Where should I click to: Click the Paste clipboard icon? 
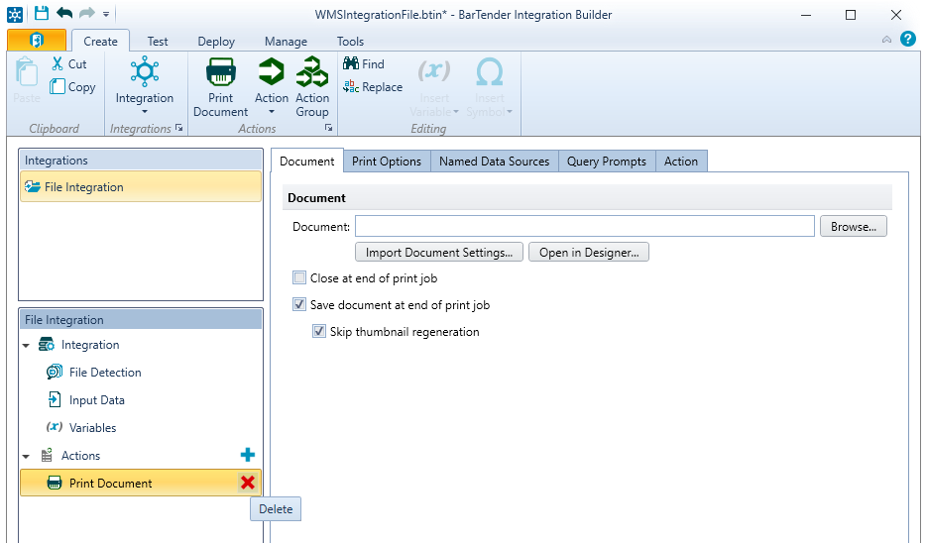click(27, 71)
